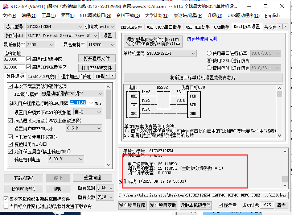Open 引脚数 Auto dropdown

pos(107,26)
